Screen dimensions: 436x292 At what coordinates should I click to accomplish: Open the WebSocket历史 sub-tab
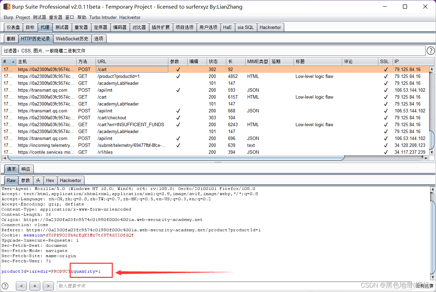72,39
